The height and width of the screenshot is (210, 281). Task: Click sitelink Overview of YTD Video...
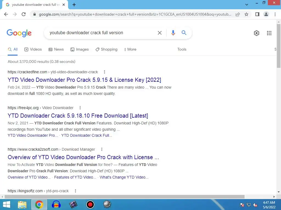click(x=29, y=177)
